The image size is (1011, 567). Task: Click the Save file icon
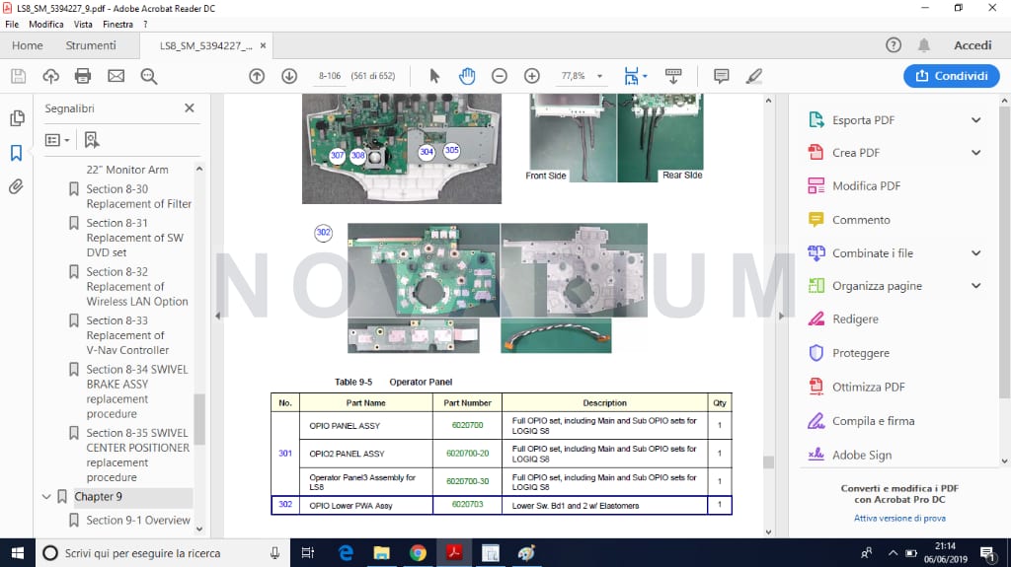(x=18, y=76)
